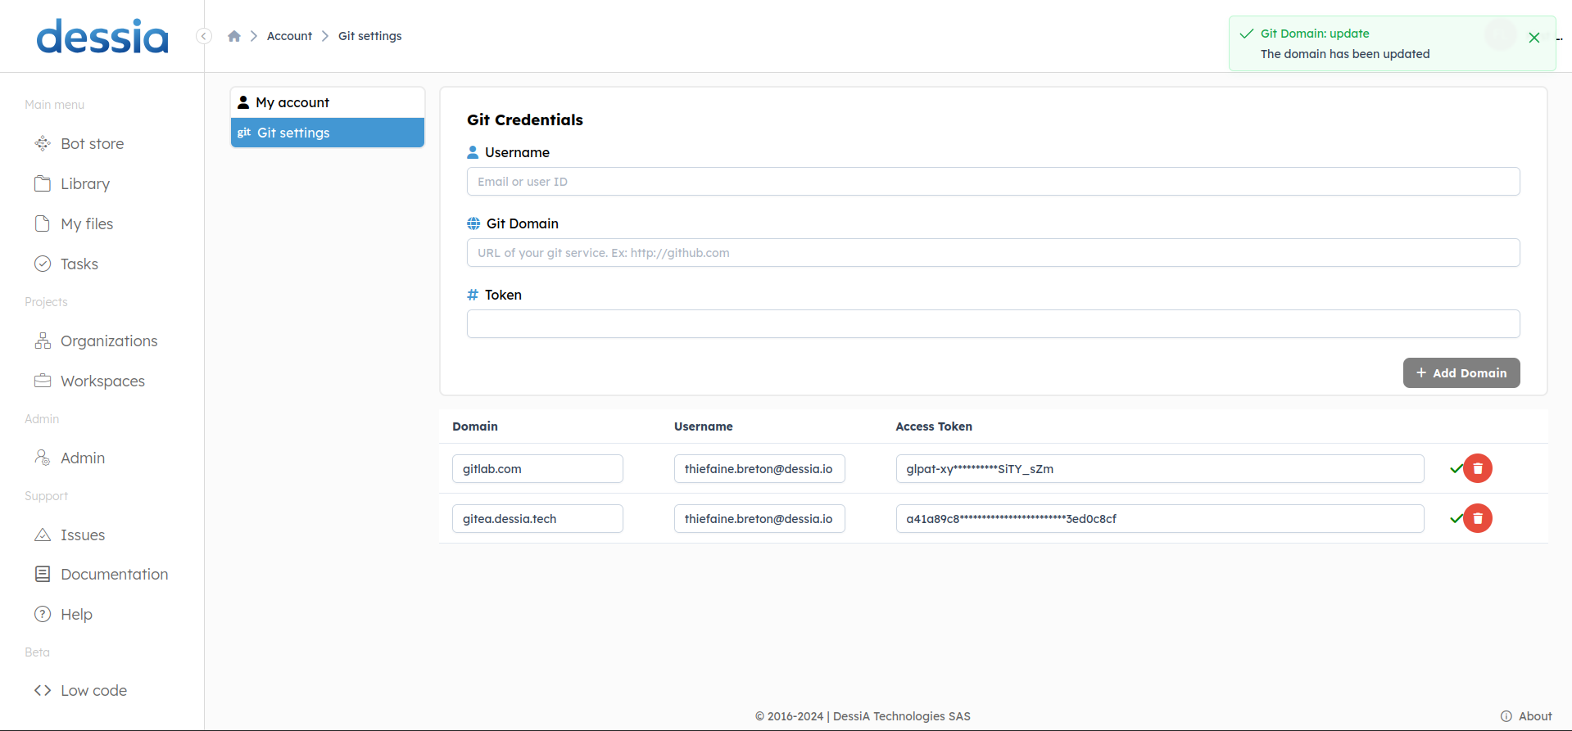The image size is (1572, 731).
Task: Open Account breadcrumb link
Action: tap(289, 36)
